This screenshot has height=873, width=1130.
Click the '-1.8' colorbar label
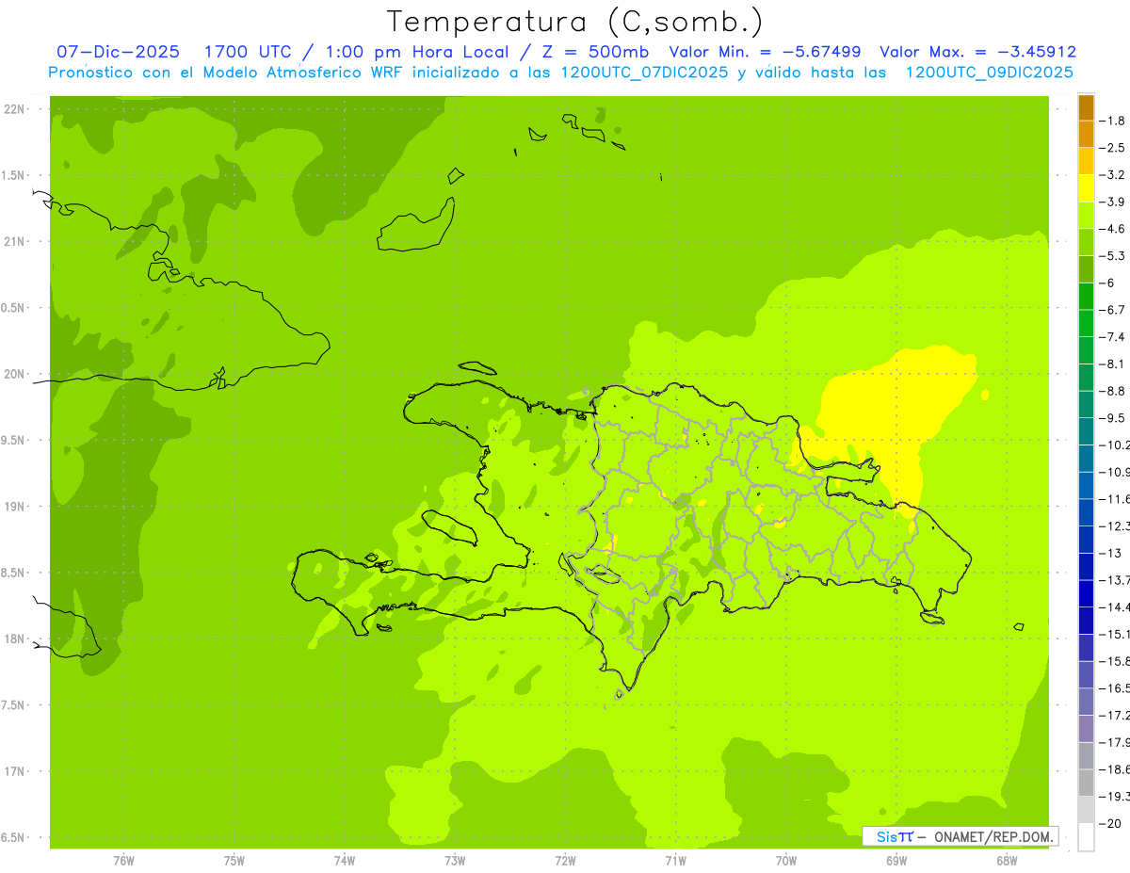coord(1112,121)
